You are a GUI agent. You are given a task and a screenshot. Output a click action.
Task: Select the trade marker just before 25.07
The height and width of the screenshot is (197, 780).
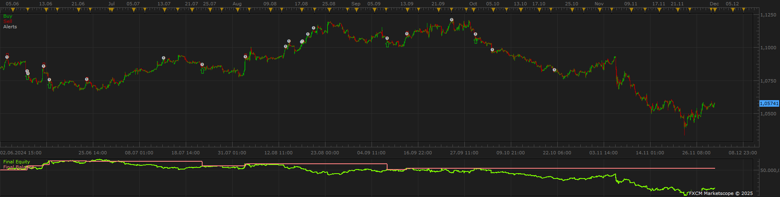[x=202, y=64]
